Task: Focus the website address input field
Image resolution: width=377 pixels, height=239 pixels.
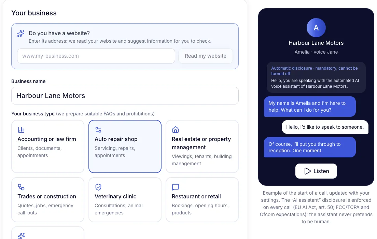Action: (x=96, y=56)
